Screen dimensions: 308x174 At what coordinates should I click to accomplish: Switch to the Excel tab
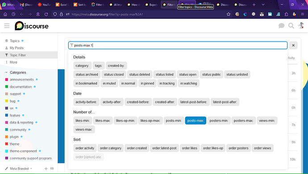coord(62,4)
